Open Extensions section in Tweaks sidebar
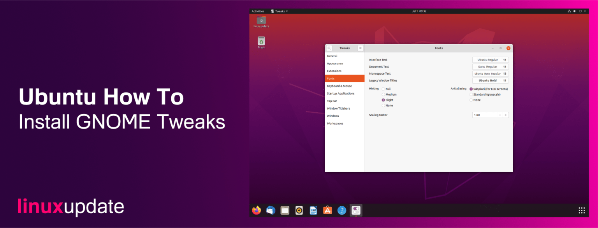The height and width of the screenshot is (228, 598). (x=345, y=71)
